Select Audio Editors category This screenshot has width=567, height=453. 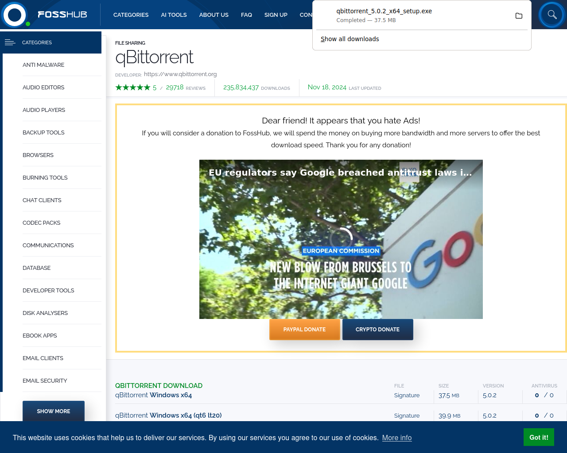pyautogui.click(x=43, y=87)
